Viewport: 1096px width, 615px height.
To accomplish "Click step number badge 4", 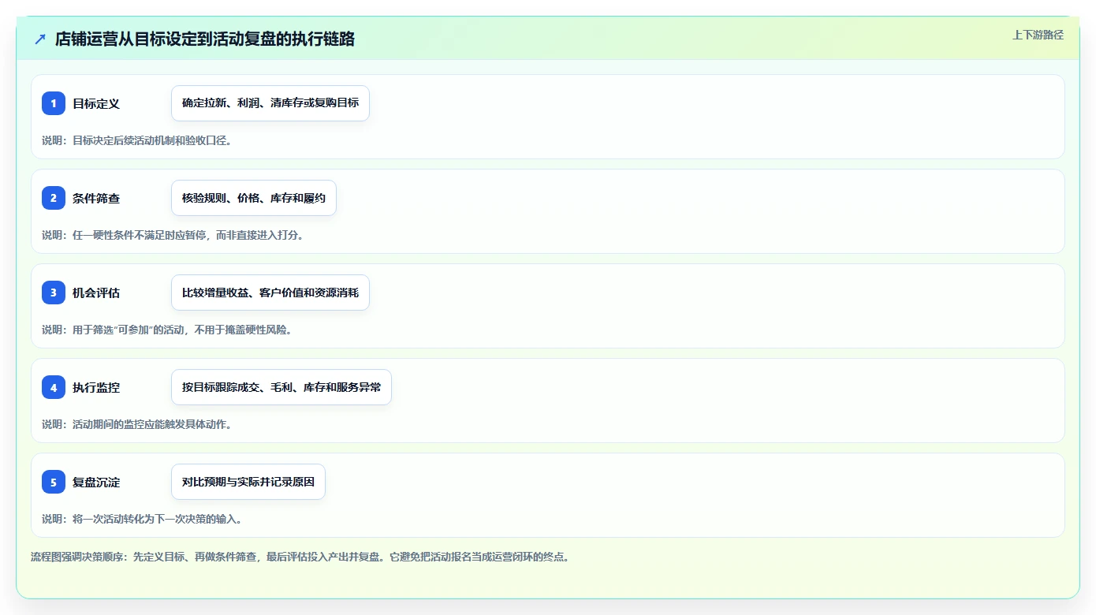I will pyautogui.click(x=54, y=387).
